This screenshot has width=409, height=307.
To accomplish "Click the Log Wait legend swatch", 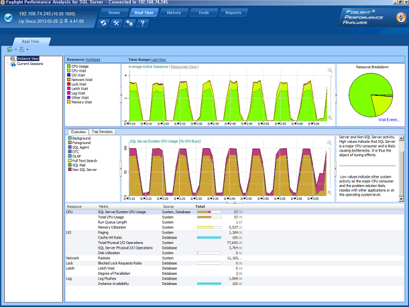I will pos(69,93).
